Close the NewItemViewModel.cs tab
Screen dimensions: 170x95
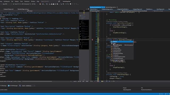point(104,7)
